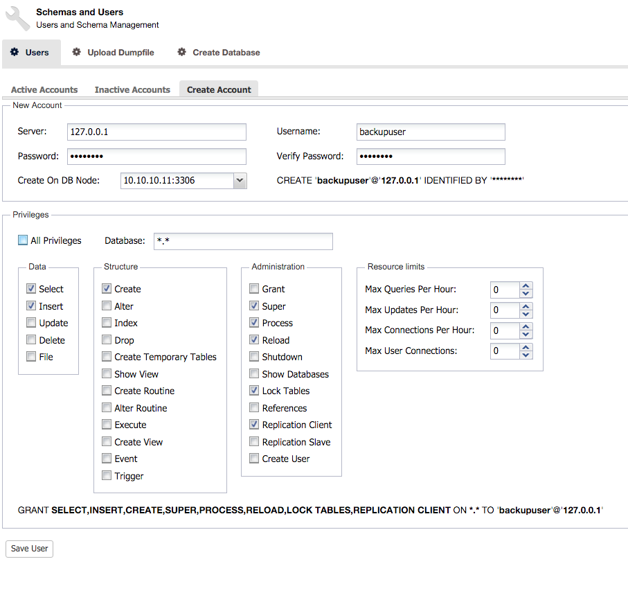The height and width of the screenshot is (602, 628).
Task: Click the Max Queries Per Hour value field
Action: click(505, 290)
